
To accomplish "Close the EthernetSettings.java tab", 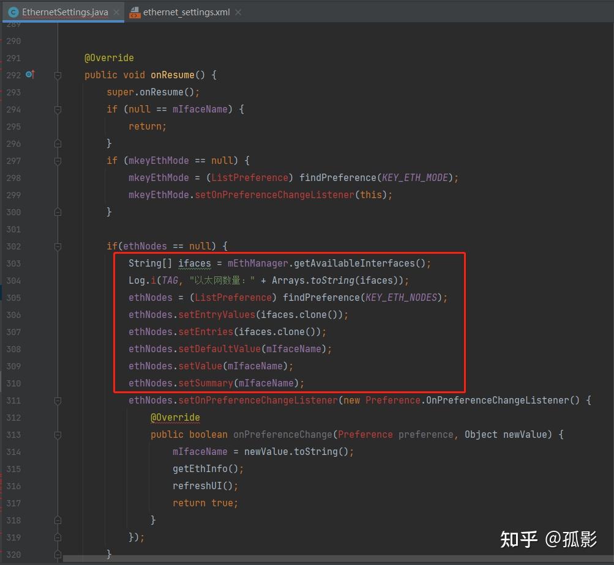I will tap(116, 11).
